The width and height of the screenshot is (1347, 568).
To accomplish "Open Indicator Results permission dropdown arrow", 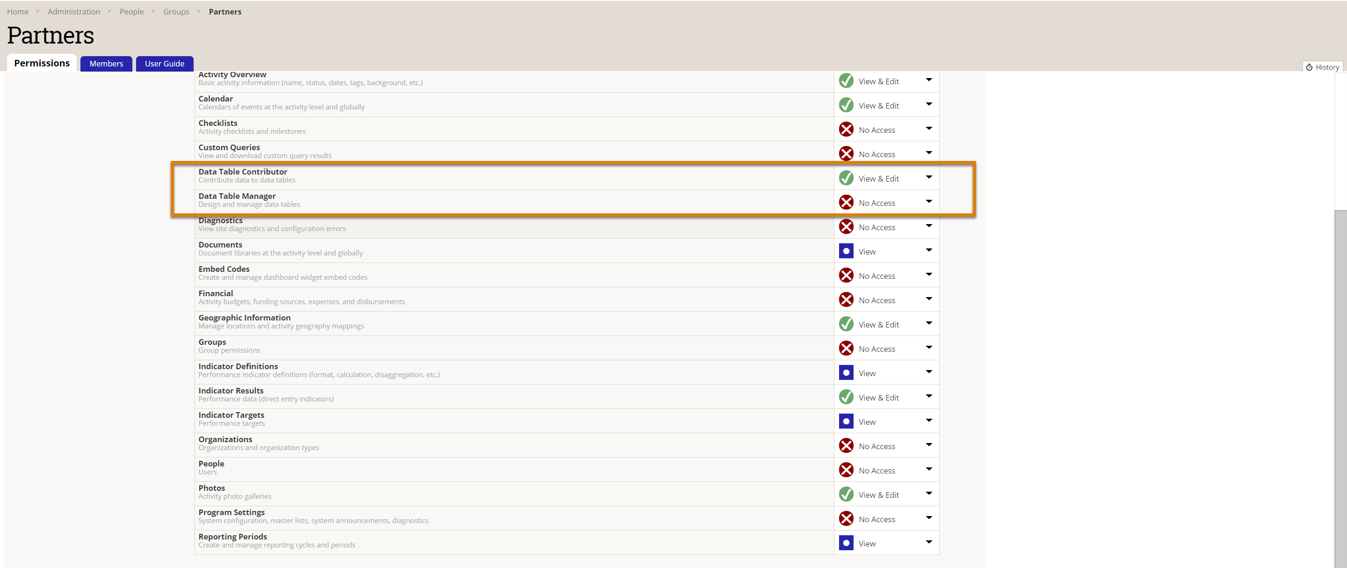I will point(928,396).
